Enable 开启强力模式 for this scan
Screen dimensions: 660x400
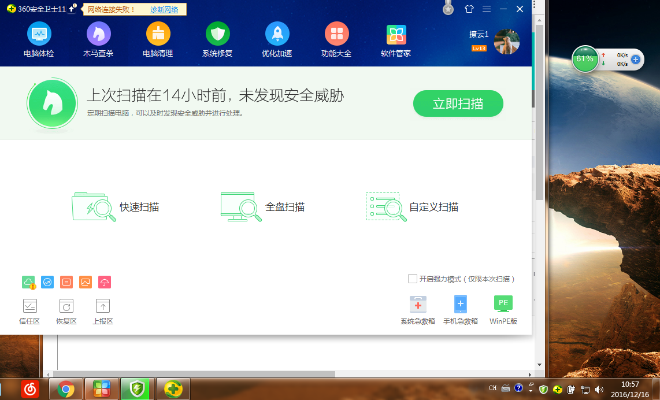point(412,279)
